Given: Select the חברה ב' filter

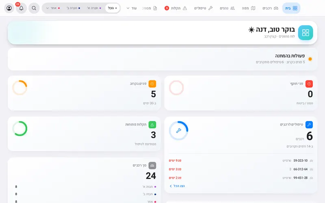Looking at the screenshot, I should click(x=74, y=8).
